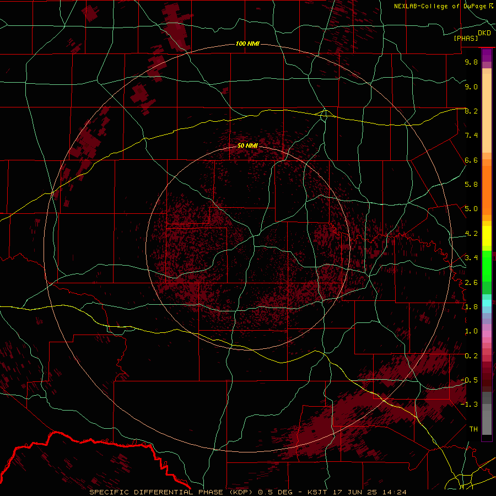Pick the gray bottom segment of color bar
This screenshot has width=496, height=496.
coord(487,420)
